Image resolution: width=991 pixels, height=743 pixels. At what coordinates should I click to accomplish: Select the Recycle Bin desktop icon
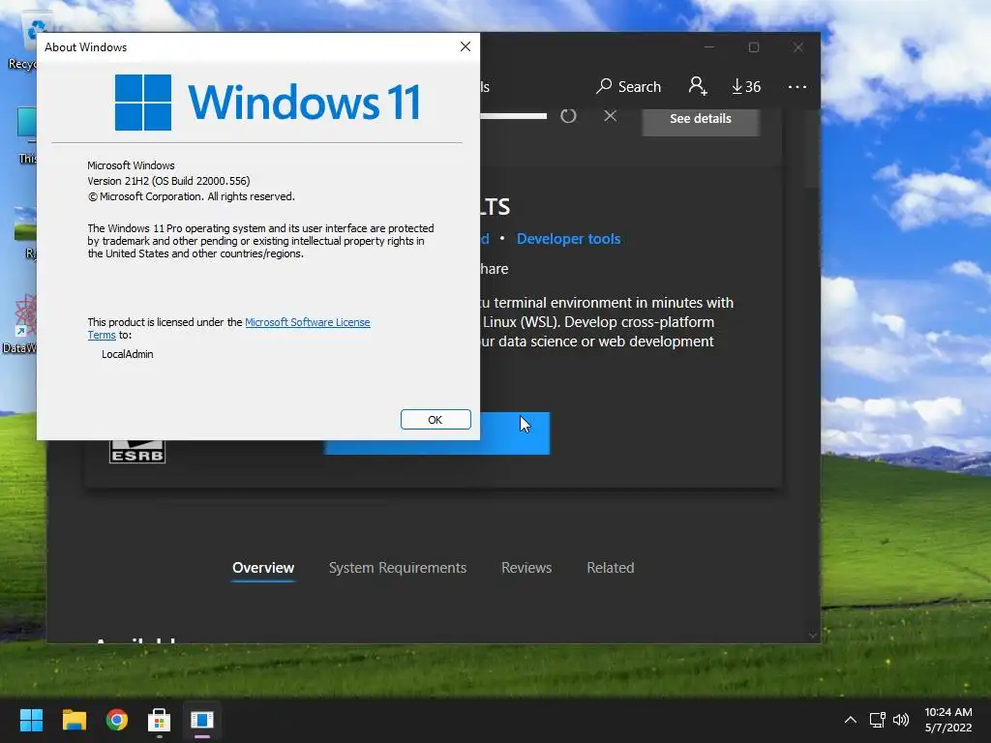23,43
